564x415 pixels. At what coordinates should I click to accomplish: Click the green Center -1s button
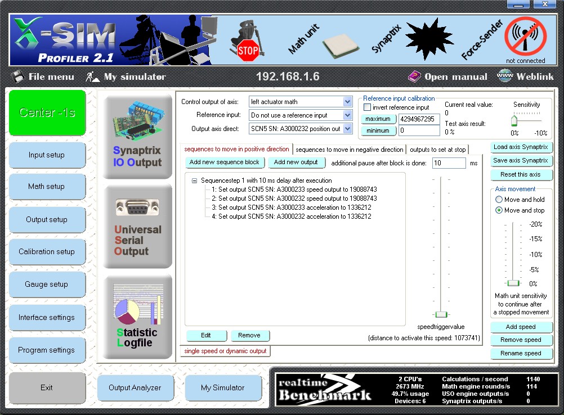pyautogui.click(x=47, y=112)
